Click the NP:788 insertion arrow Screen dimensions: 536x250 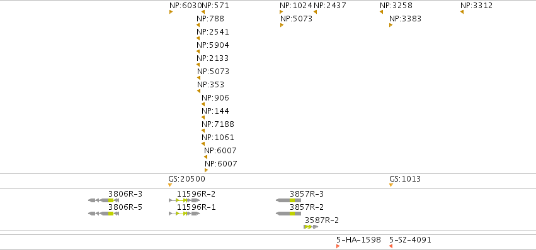tap(198, 25)
